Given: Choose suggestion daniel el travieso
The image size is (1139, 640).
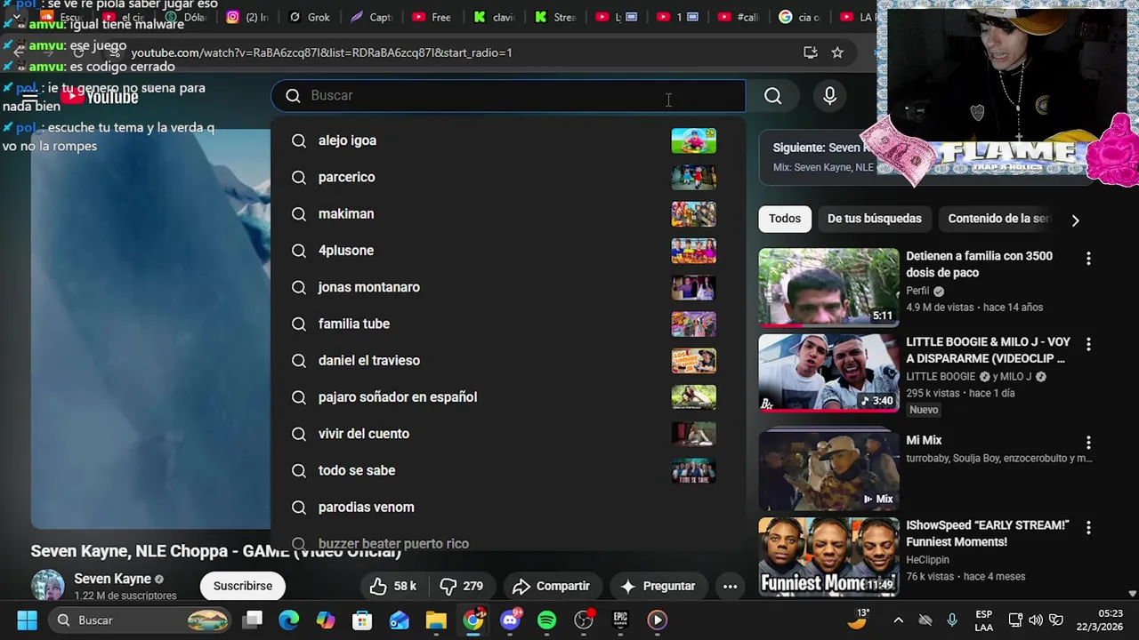Looking at the screenshot, I should click(507, 360).
